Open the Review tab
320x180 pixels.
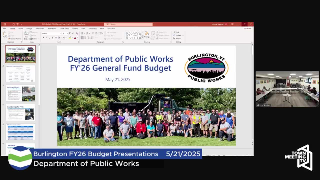pos(75,28)
